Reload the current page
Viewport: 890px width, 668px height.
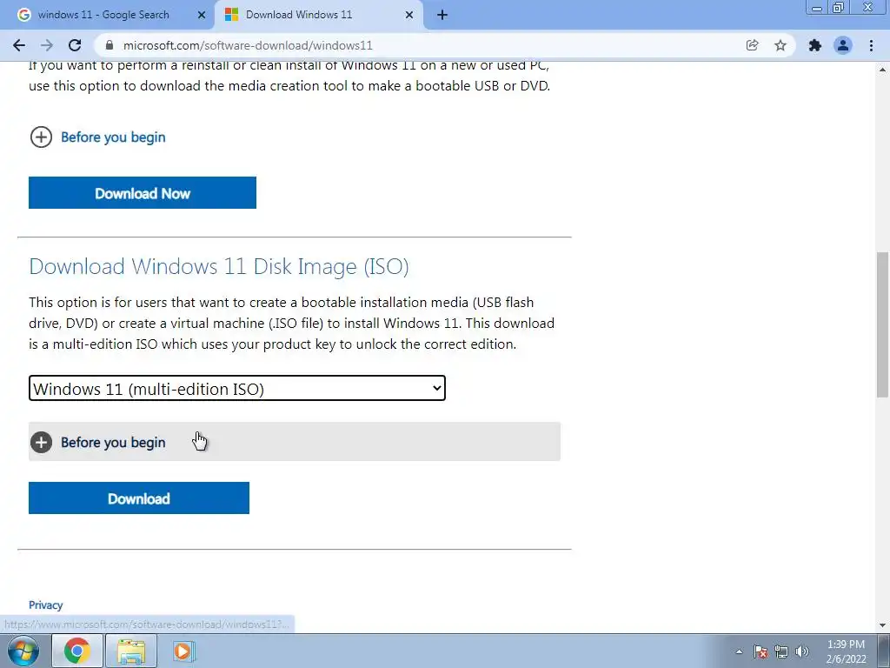[75, 45]
